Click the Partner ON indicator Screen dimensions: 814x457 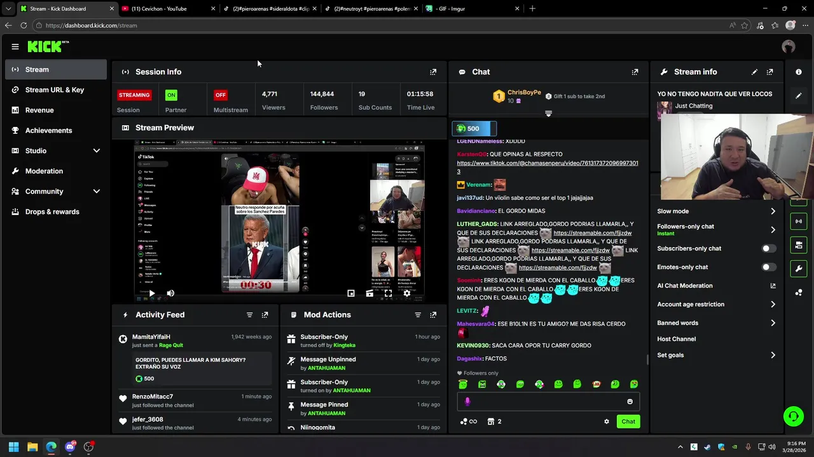click(x=171, y=95)
